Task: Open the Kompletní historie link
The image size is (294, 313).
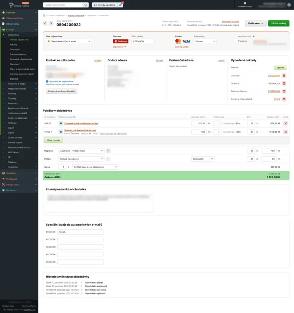Action: [x=230, y=22]
